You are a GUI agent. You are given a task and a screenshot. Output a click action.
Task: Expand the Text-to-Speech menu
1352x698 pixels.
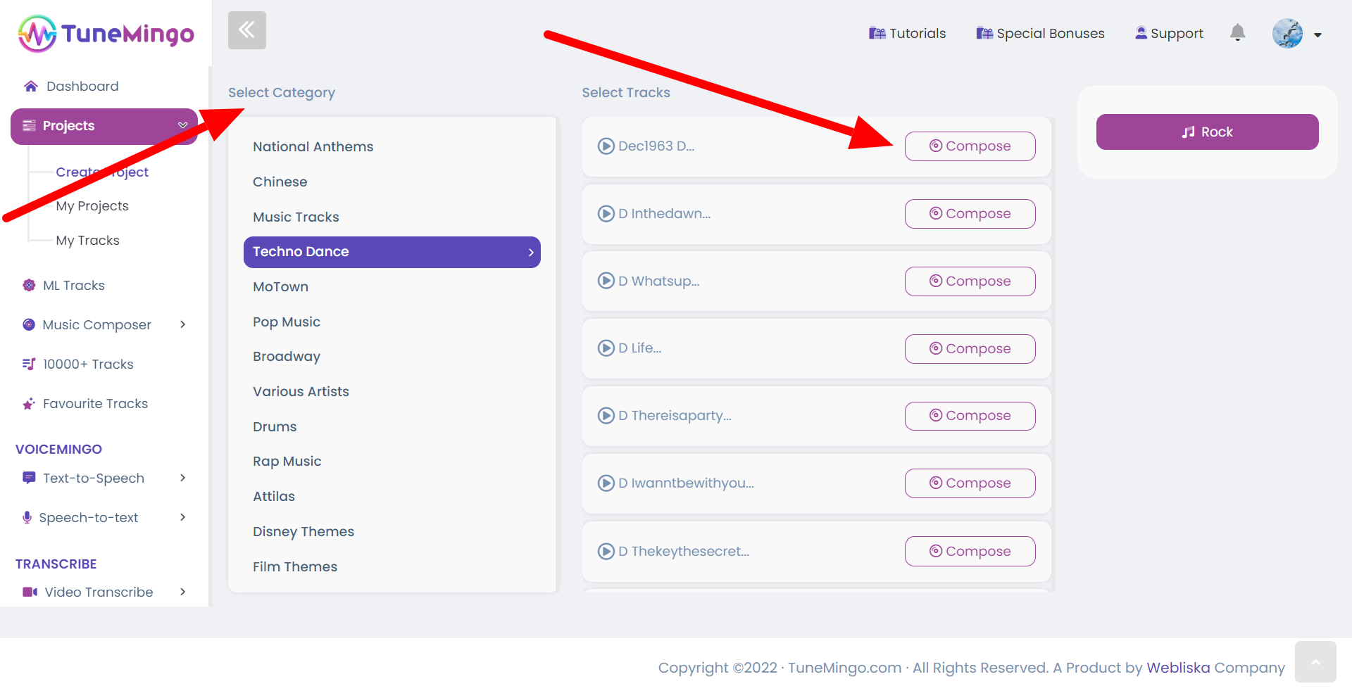182,478
